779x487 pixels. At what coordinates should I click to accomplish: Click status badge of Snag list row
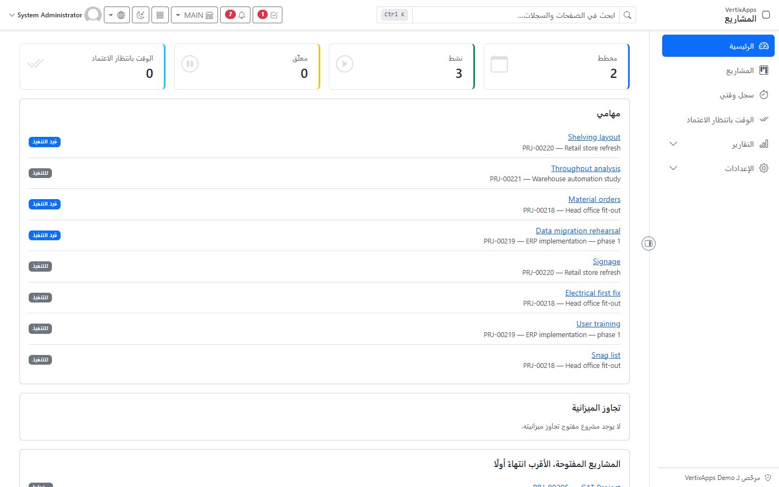click(40, 360)
